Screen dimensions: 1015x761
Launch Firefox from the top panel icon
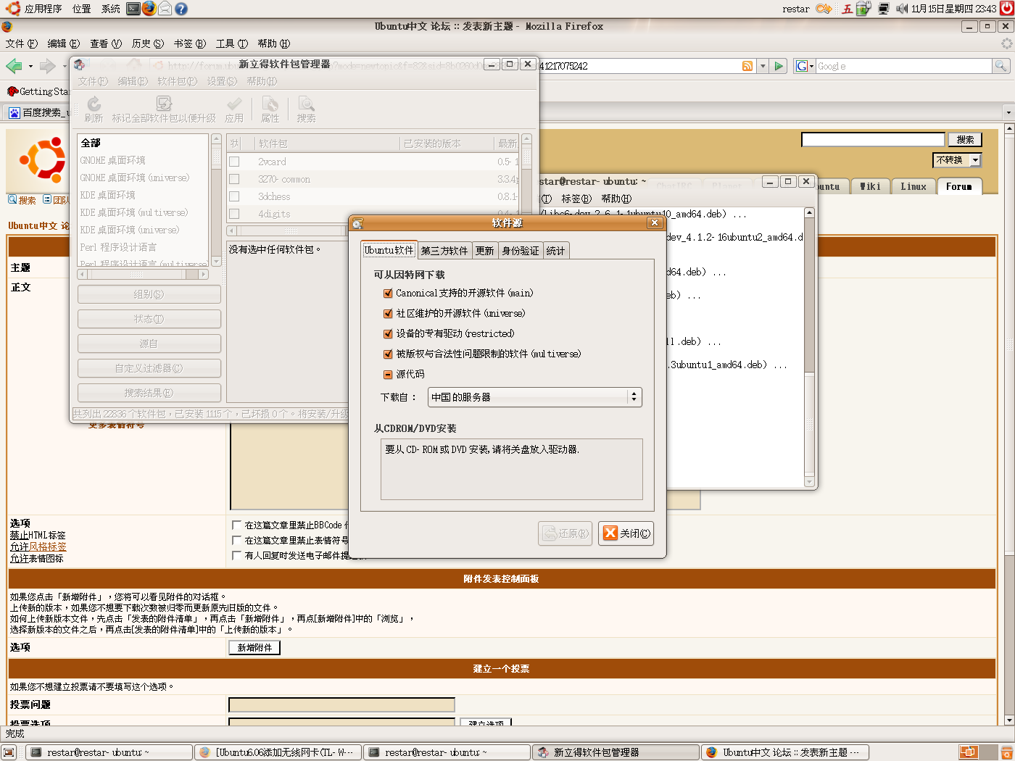tap(149, 9)
